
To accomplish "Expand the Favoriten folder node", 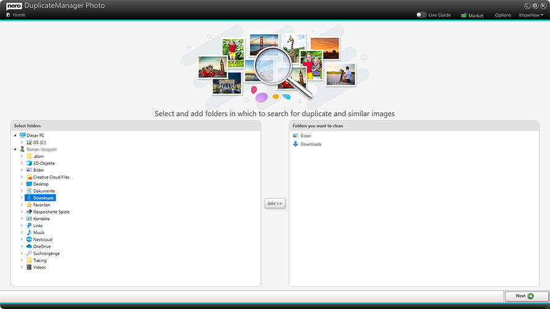I will 22,205.
